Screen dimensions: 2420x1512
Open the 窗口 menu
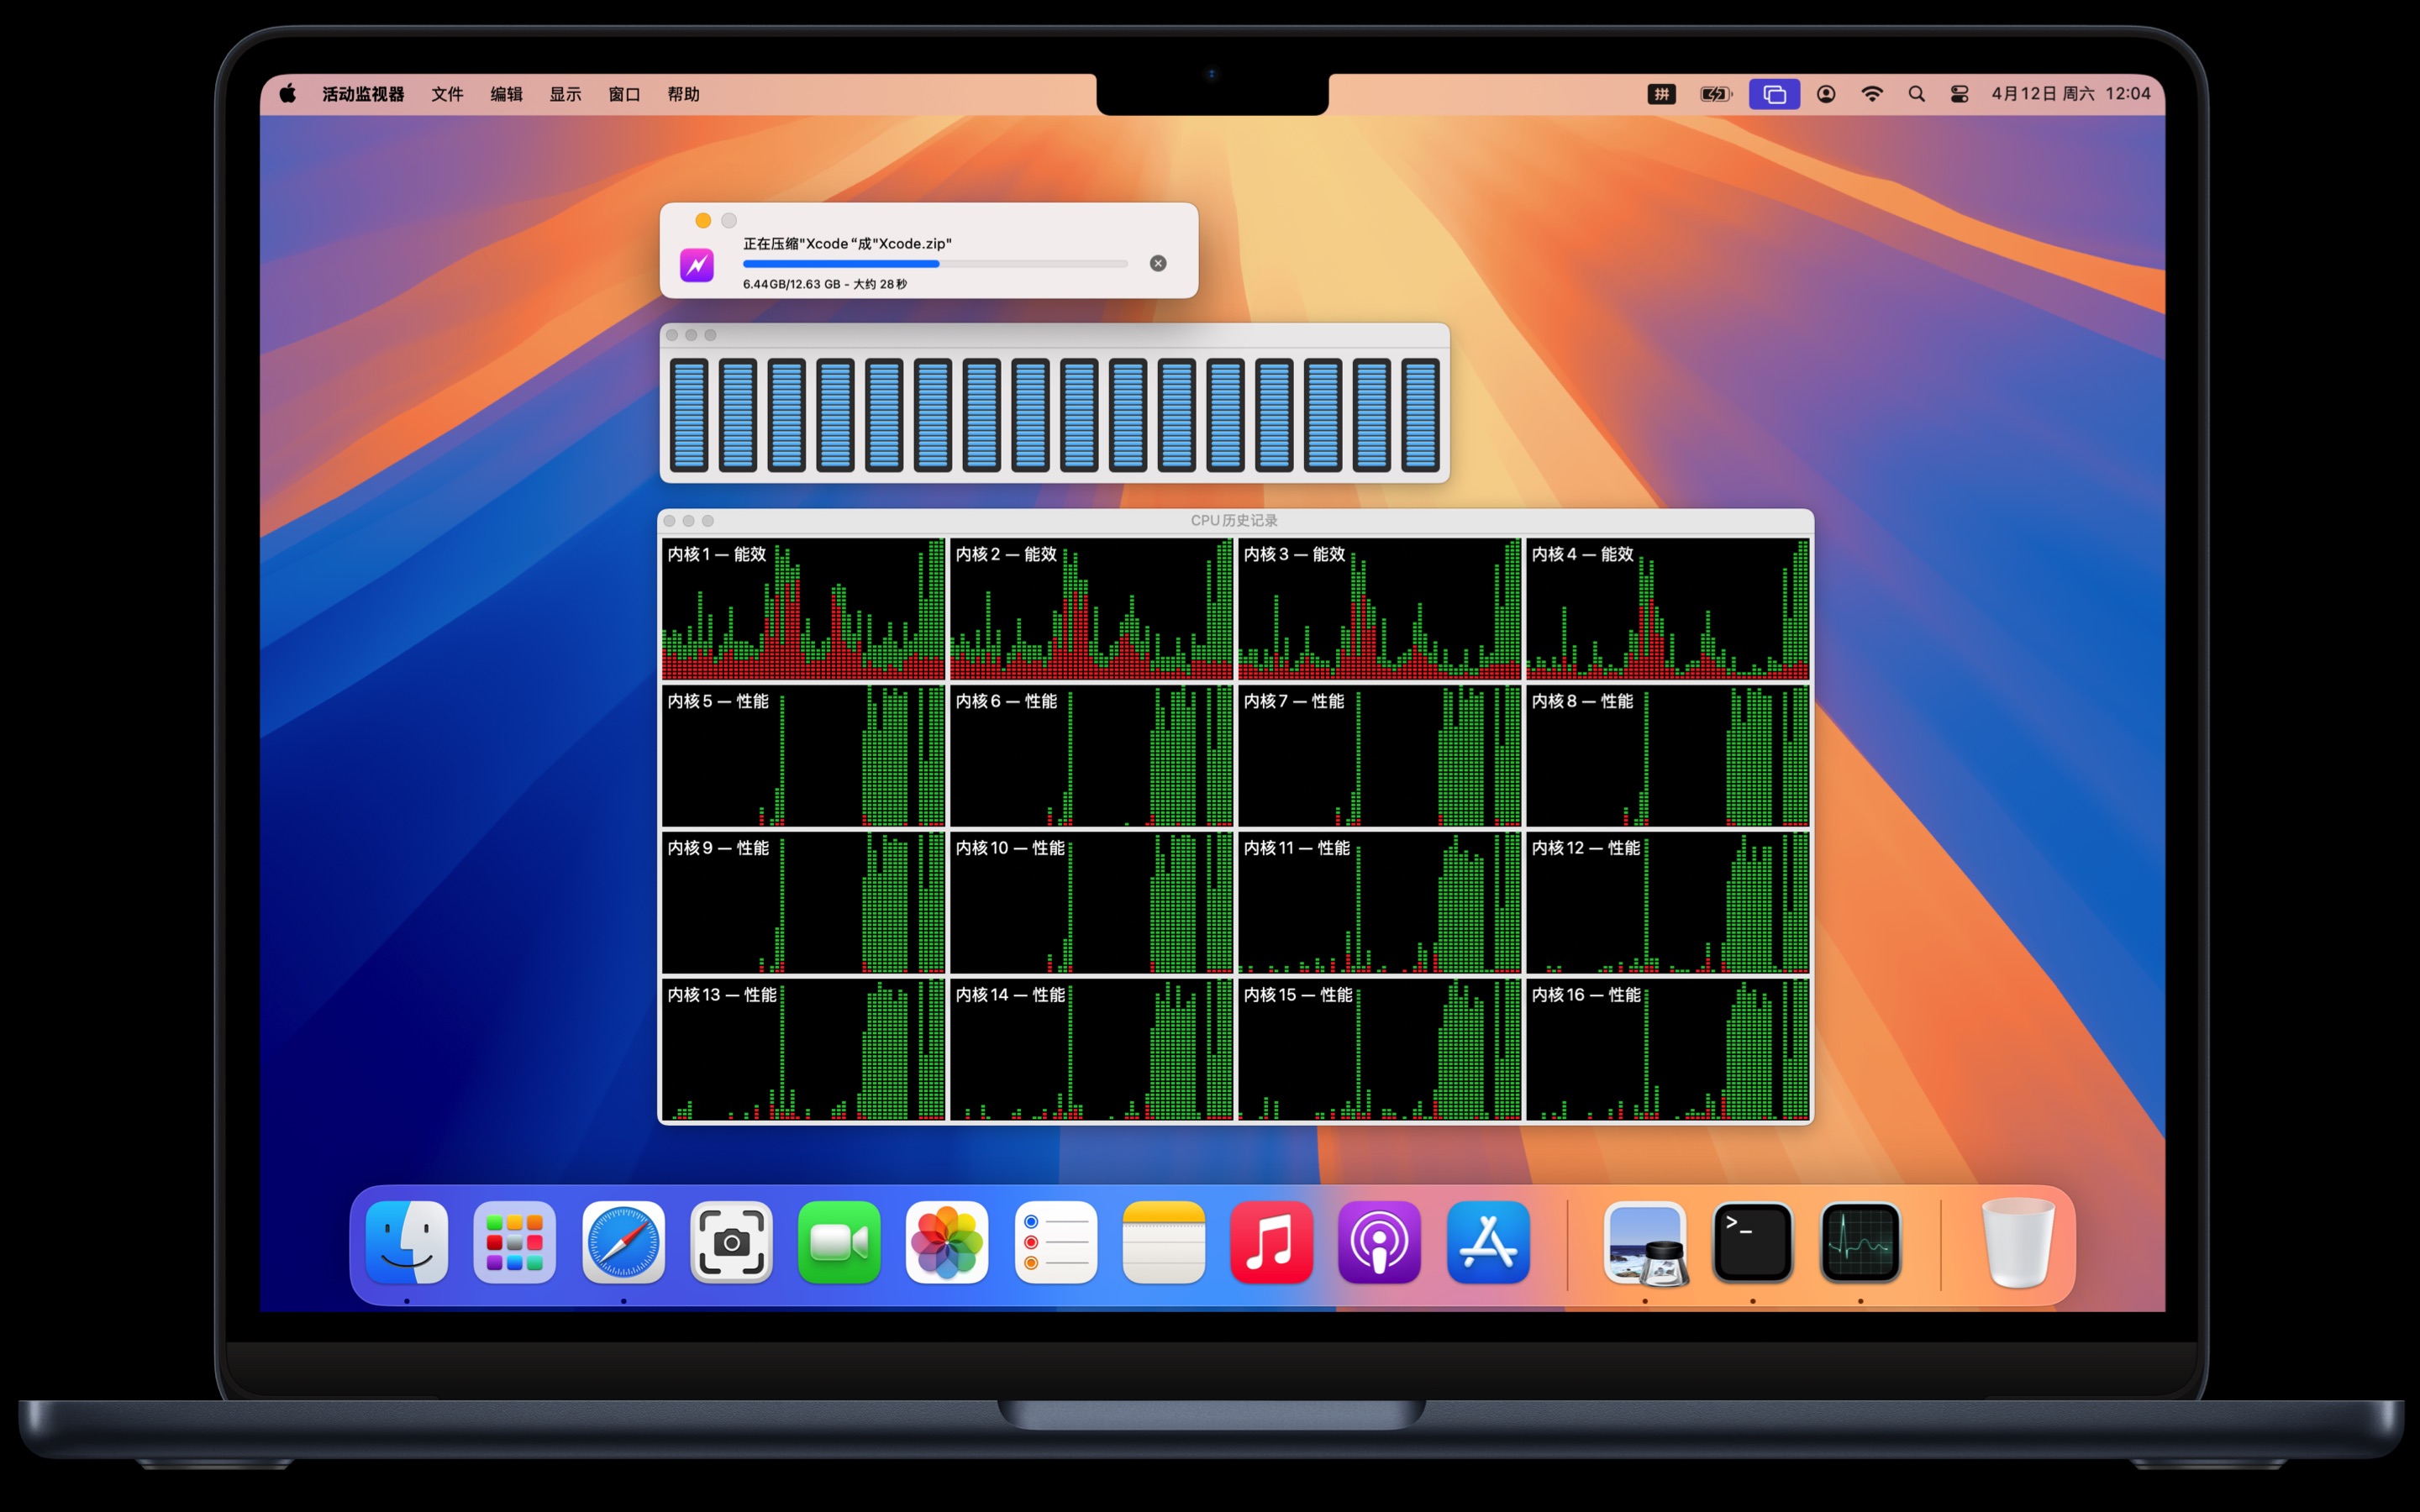tap(624, 94)
